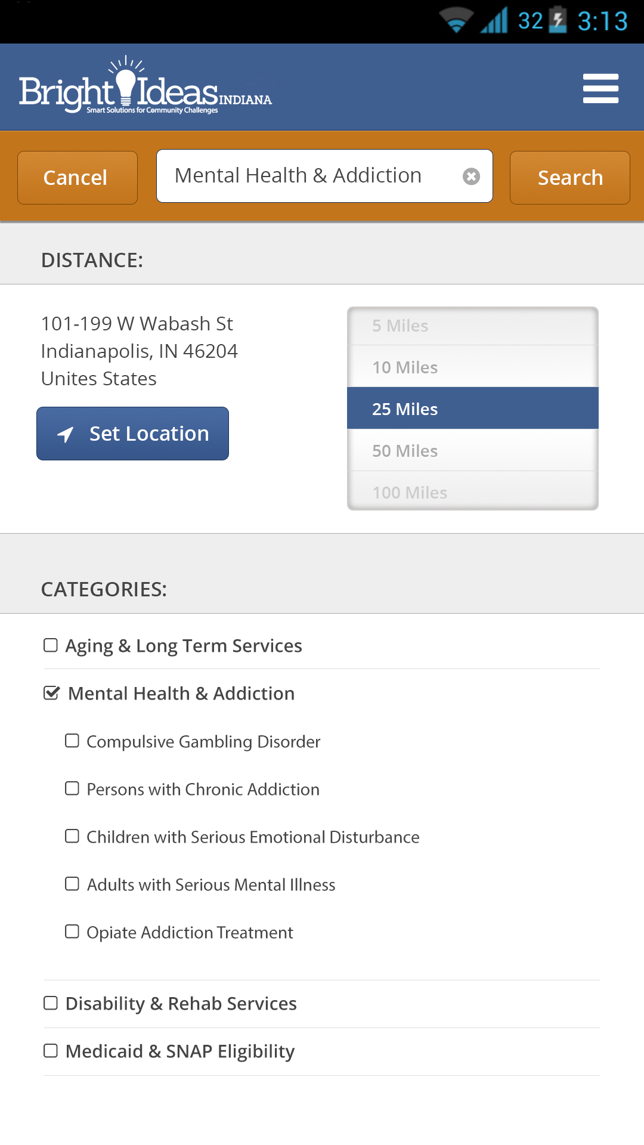Check Disability & Rehab Services

point(51,1003)
